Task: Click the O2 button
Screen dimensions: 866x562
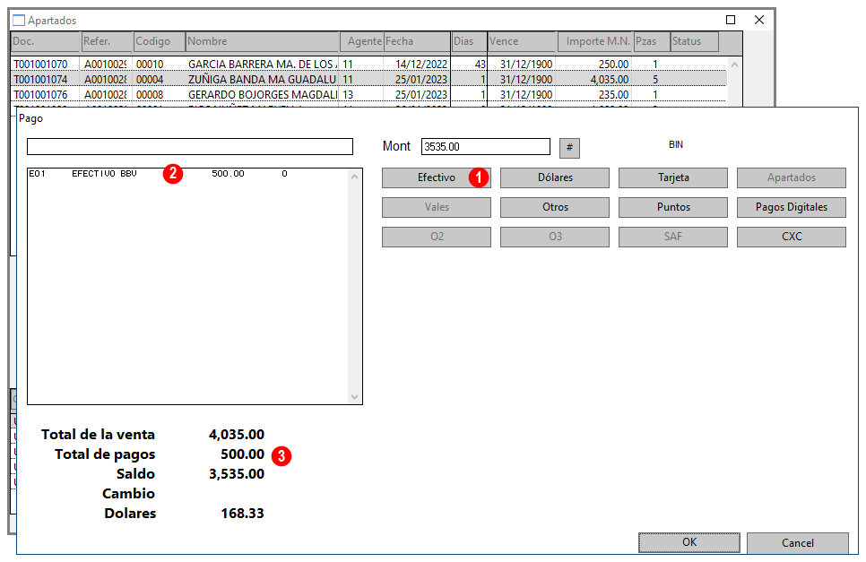Action: [x=437, y=237]
